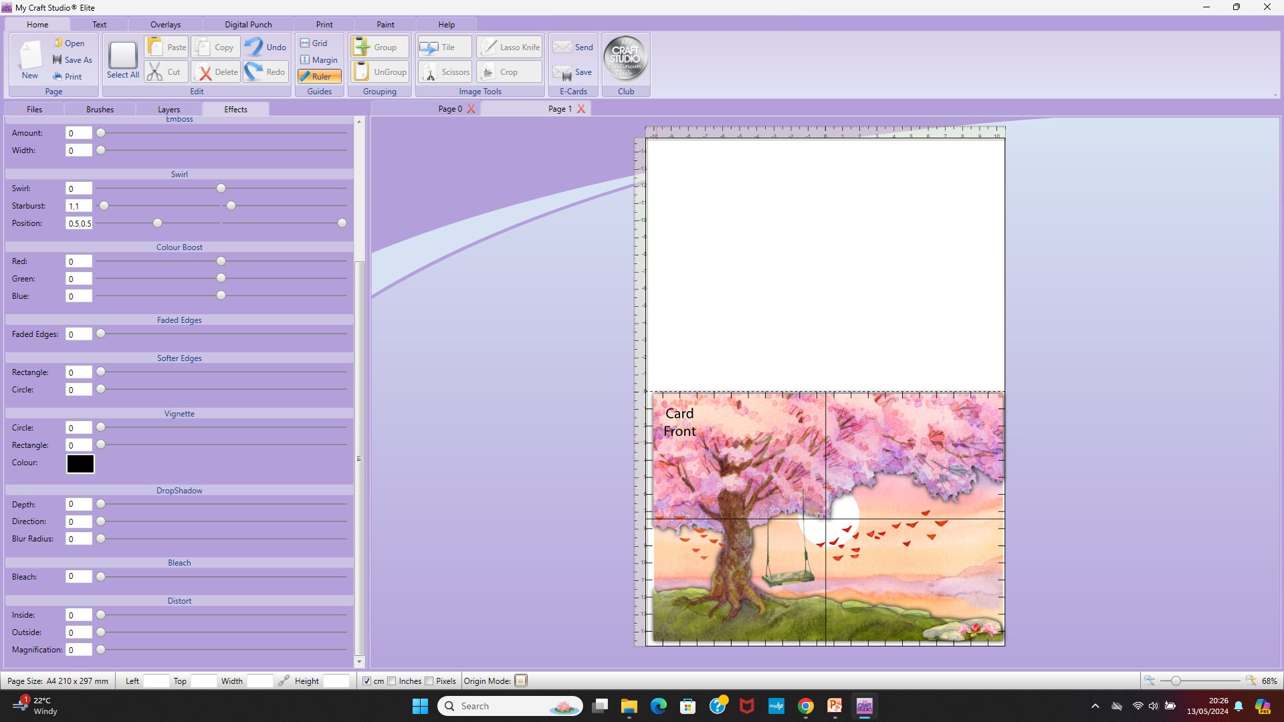Click the width-height link aspect icon
1284x722 pixels.
284,681
